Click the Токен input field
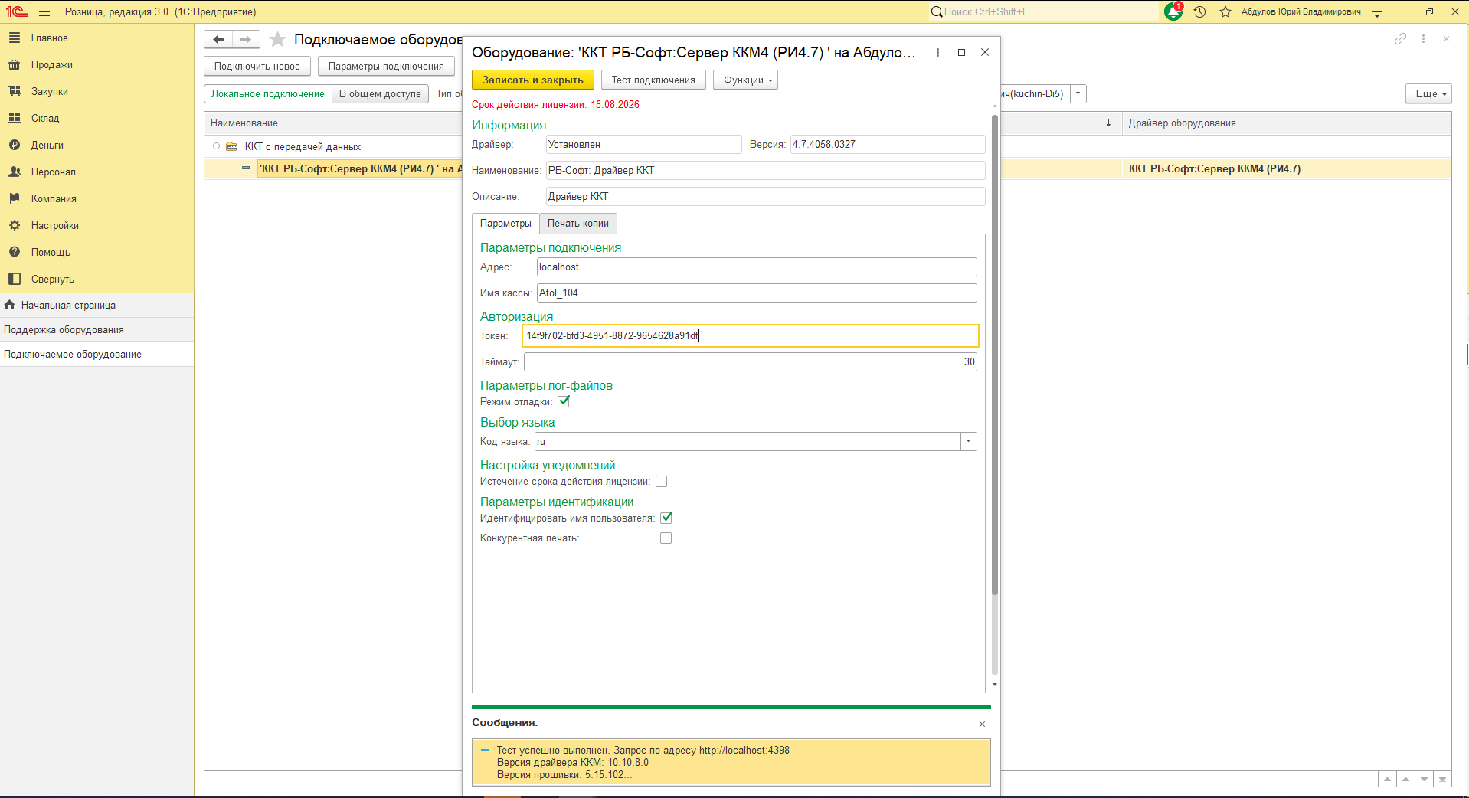The image size is (1469, 798). [x=751, y=335]
